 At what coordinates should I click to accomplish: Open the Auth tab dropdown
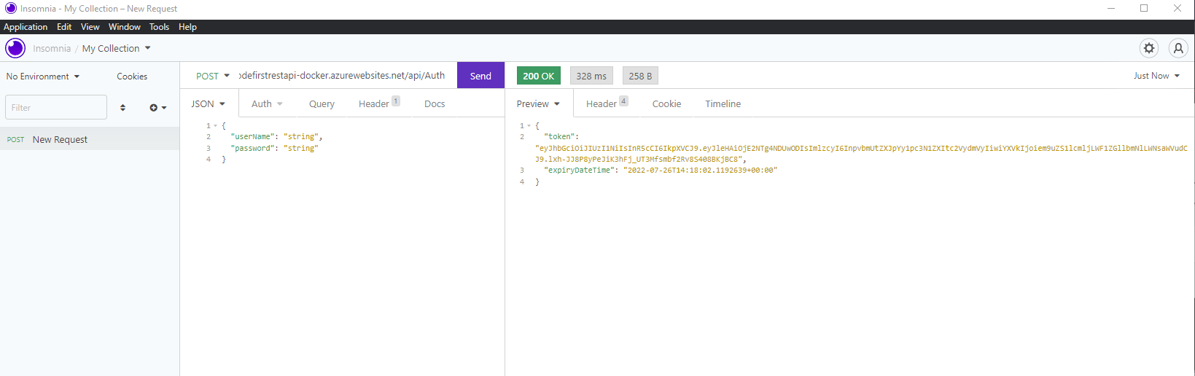pyautogui.click(x=267, y=103)
